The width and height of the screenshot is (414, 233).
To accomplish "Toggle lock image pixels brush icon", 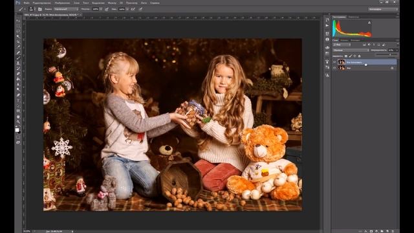I will pyautogui.click(x=351, y=56).
